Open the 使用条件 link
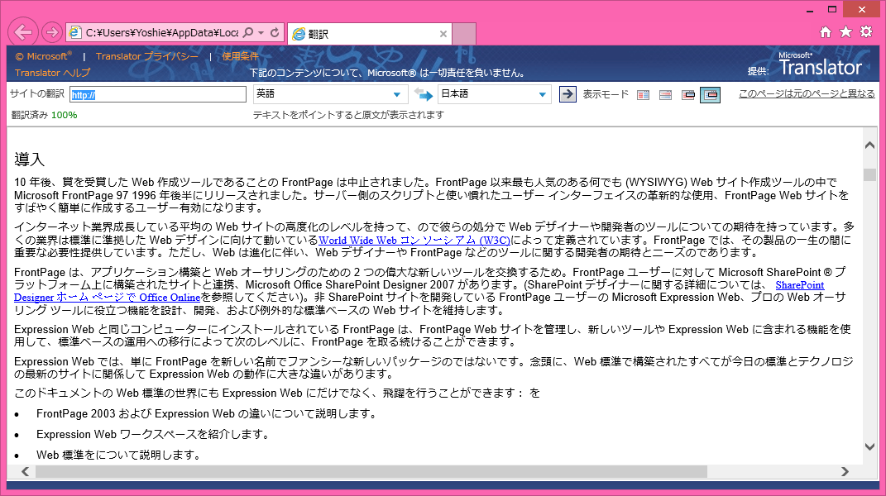This screenshot has height=496, width=886. tap(240, 56)
